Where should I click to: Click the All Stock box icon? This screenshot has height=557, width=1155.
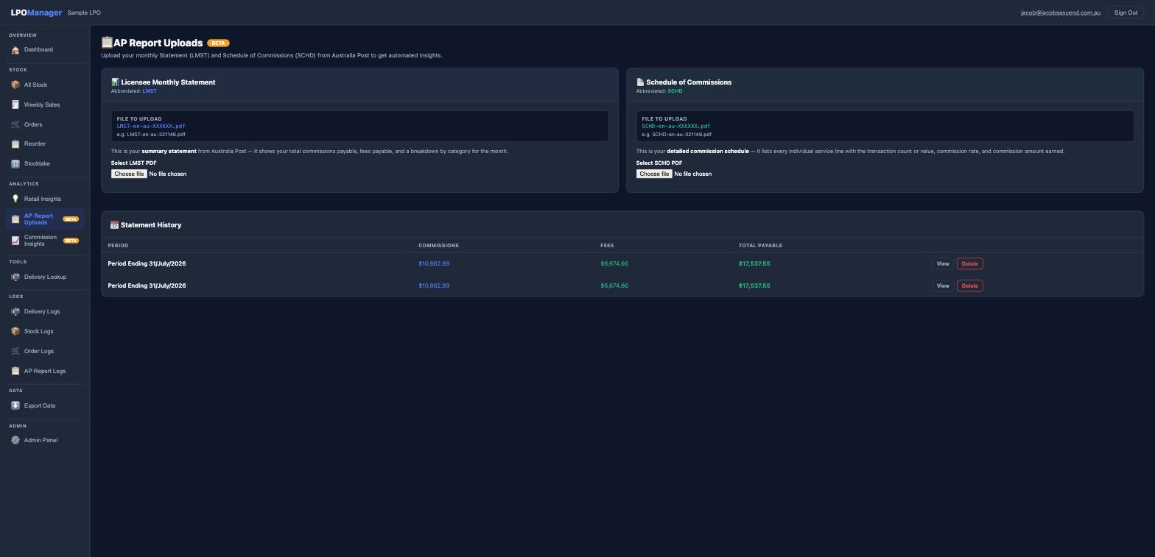click(15, 85)
